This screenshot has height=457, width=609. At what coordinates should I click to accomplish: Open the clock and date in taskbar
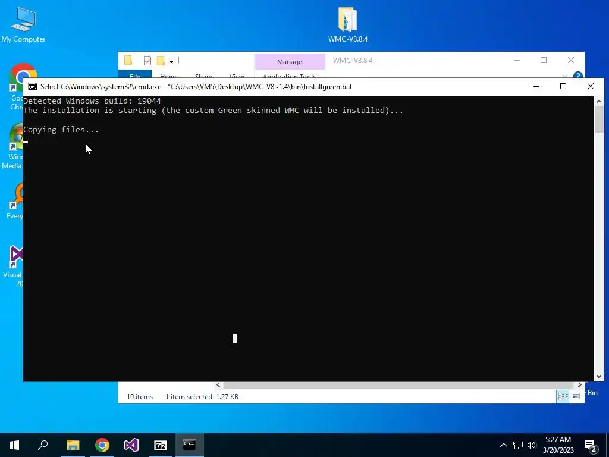point(558,445)
